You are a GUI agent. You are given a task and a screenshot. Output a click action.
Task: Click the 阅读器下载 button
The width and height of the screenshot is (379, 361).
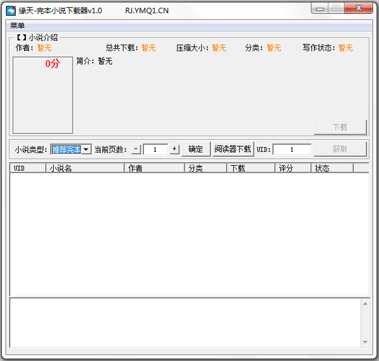233,149
